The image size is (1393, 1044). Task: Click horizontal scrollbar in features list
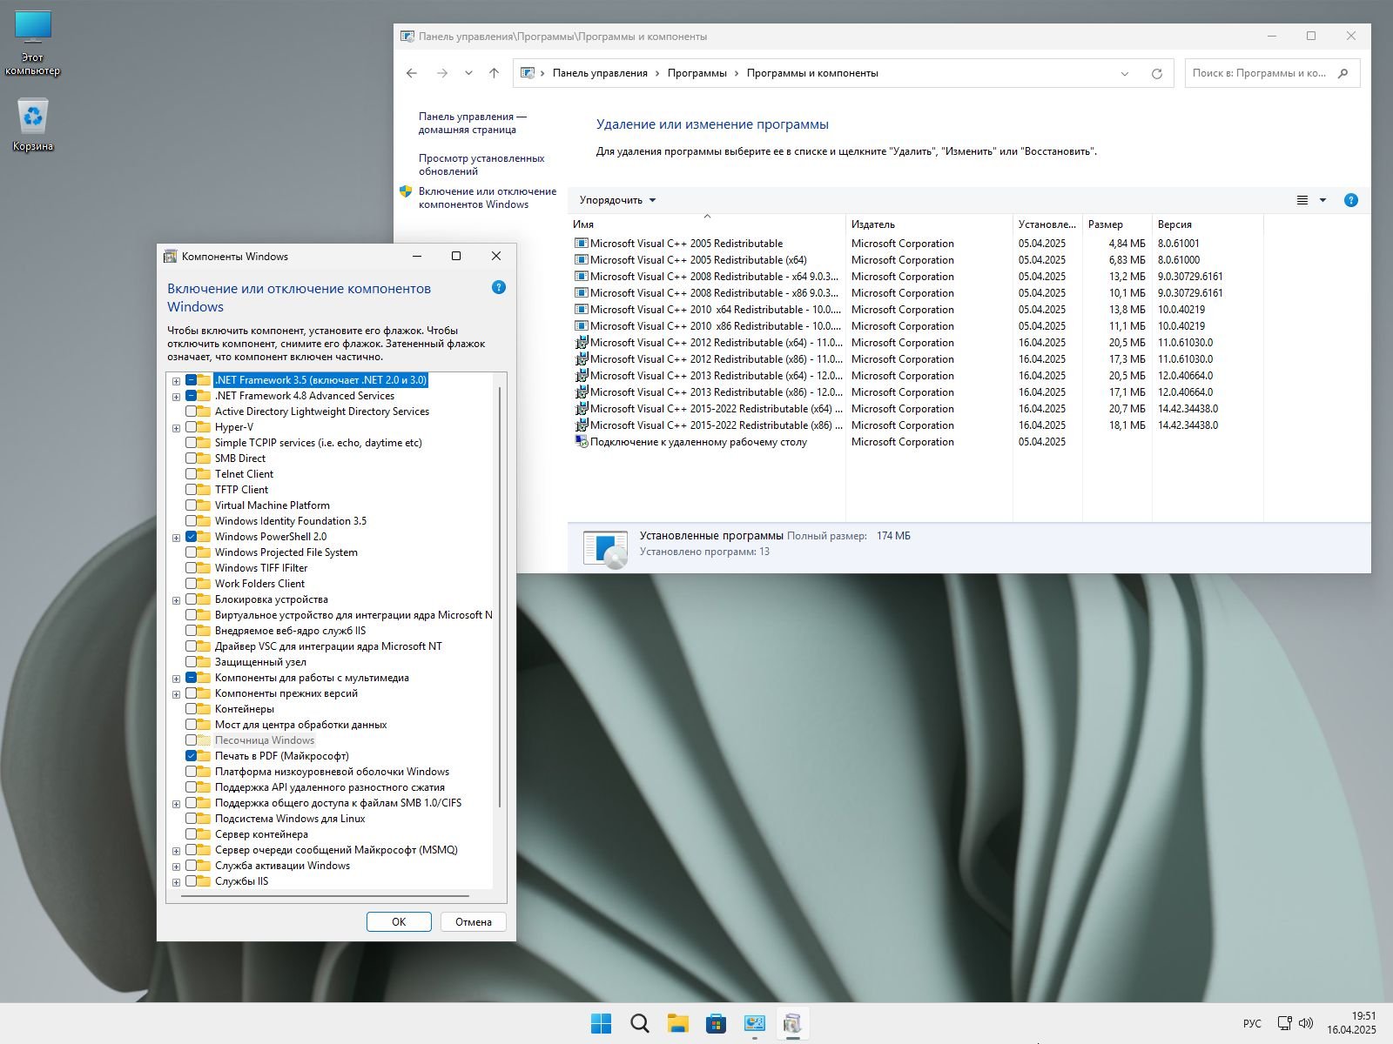(326, 894)
